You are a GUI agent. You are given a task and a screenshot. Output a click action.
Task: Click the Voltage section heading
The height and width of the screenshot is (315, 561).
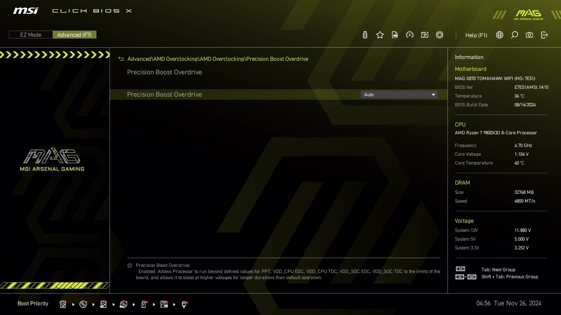464,221
